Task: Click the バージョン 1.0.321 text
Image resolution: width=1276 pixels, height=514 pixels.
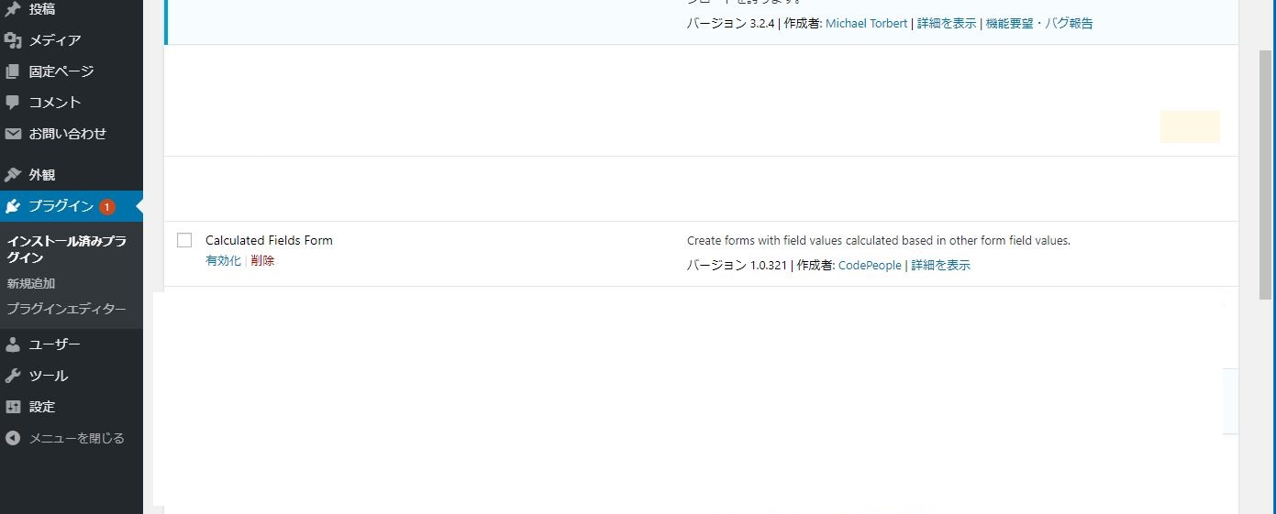Action: point(738,266)
